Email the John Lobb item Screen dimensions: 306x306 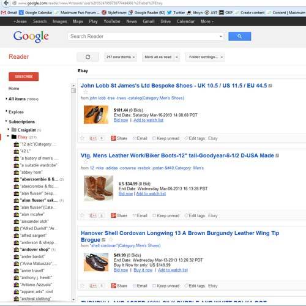(140, 138)
